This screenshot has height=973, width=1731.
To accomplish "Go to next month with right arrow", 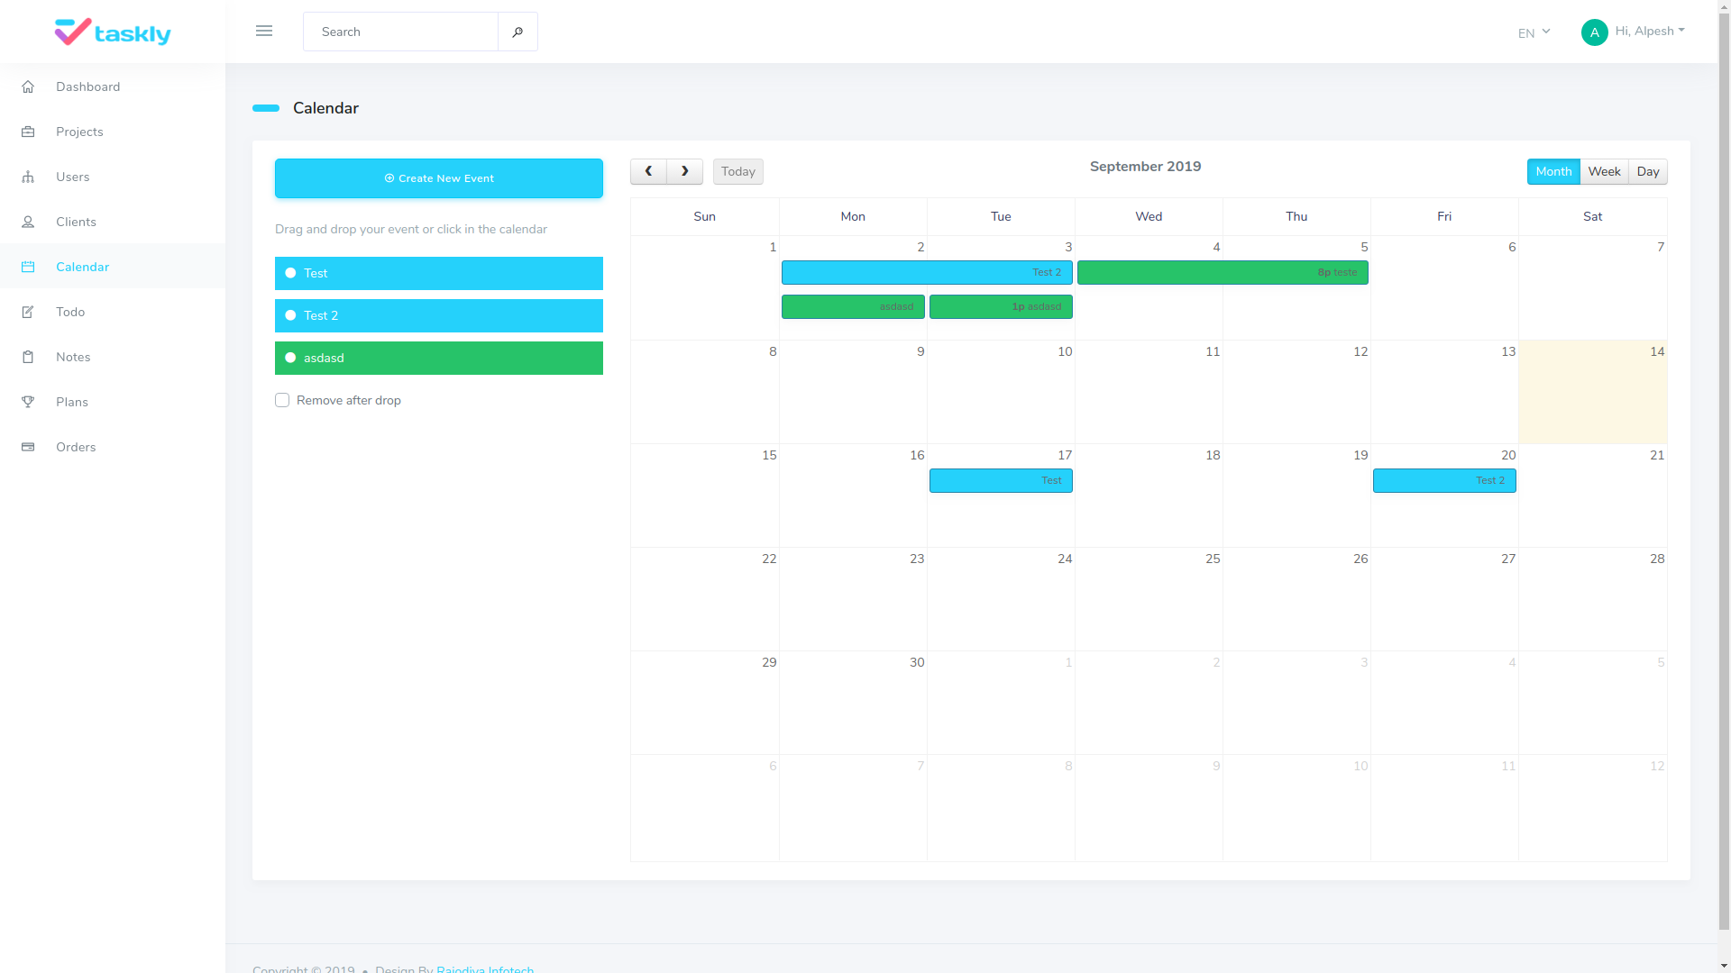I will (x=684, y=171).
